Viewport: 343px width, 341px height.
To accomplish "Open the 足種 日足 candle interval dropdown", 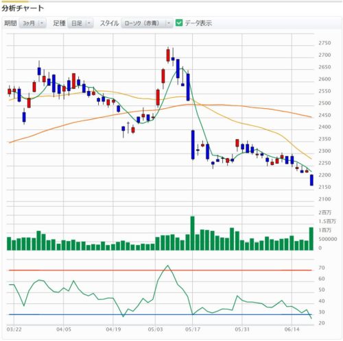I will (80, 23).
